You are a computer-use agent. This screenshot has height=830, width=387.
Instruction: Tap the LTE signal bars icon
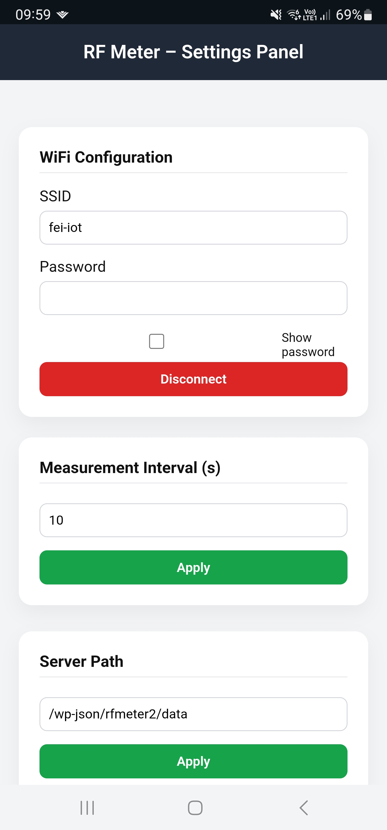325,15
